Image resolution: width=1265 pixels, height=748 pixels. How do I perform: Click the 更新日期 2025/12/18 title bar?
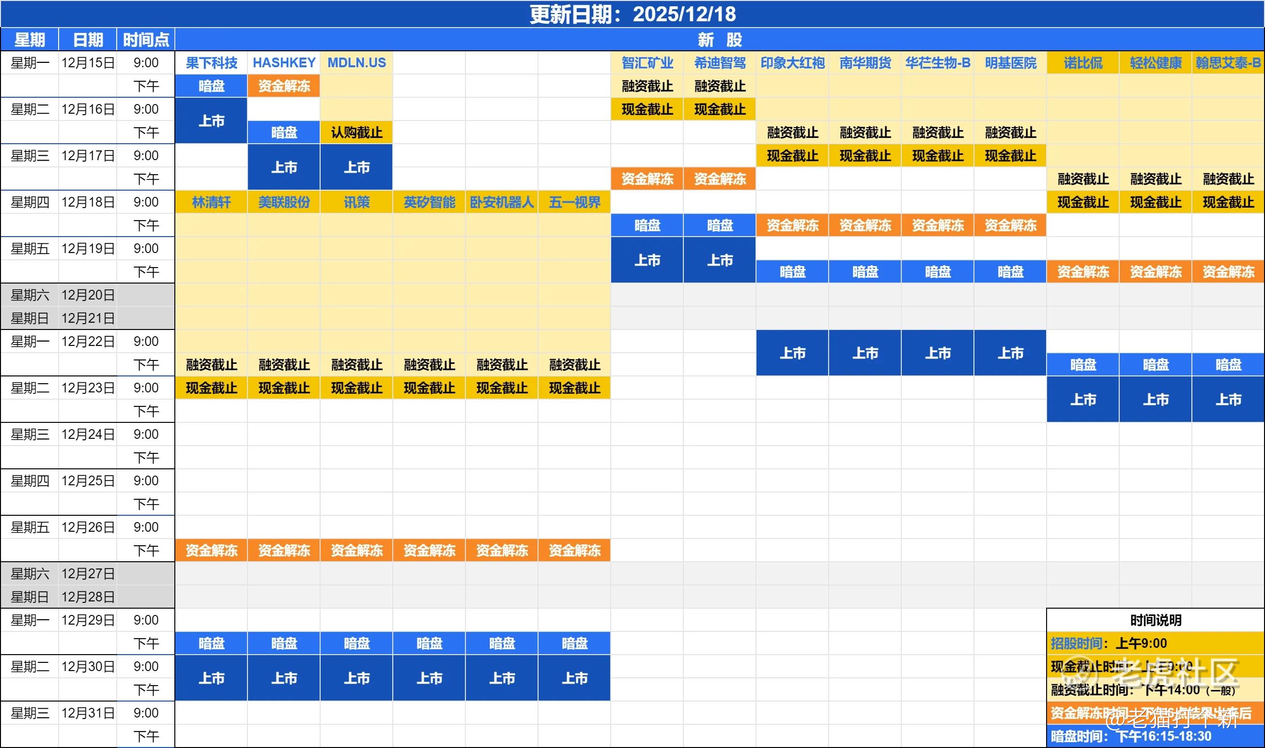pyautogui.click(x=632, y=14)
